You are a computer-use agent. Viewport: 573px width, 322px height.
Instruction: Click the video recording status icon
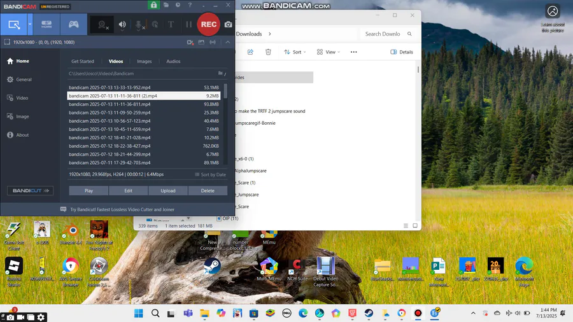(x=190, y=43)
